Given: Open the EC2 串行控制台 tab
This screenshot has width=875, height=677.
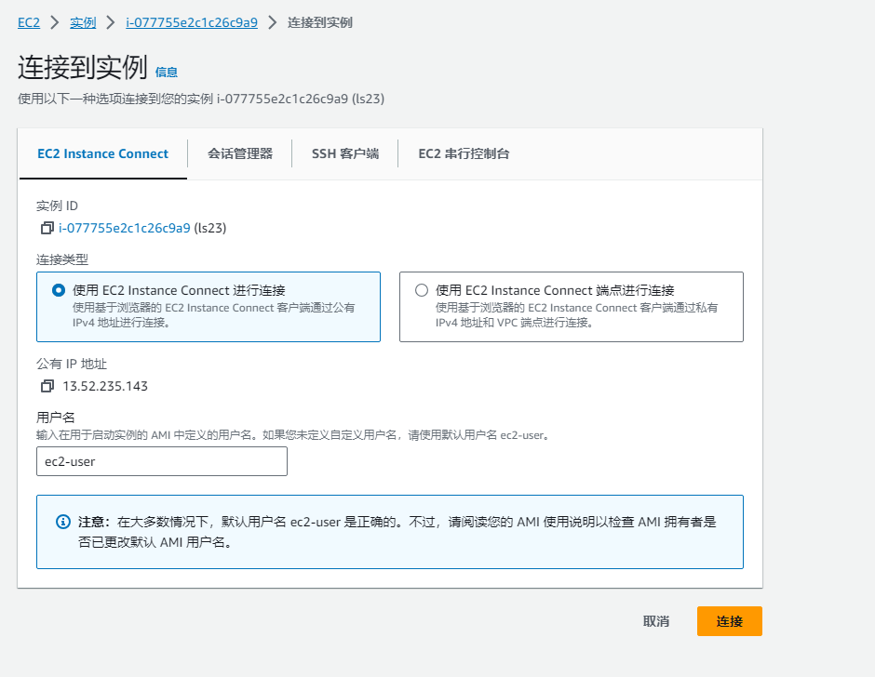Looking at the screenshot, I should (464, 154).
